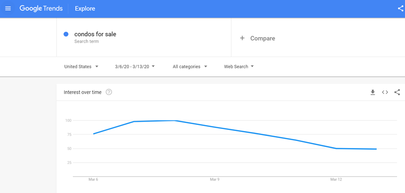
Task: Click the Mar 12 label on the x-axis
Action: point(336,179)
